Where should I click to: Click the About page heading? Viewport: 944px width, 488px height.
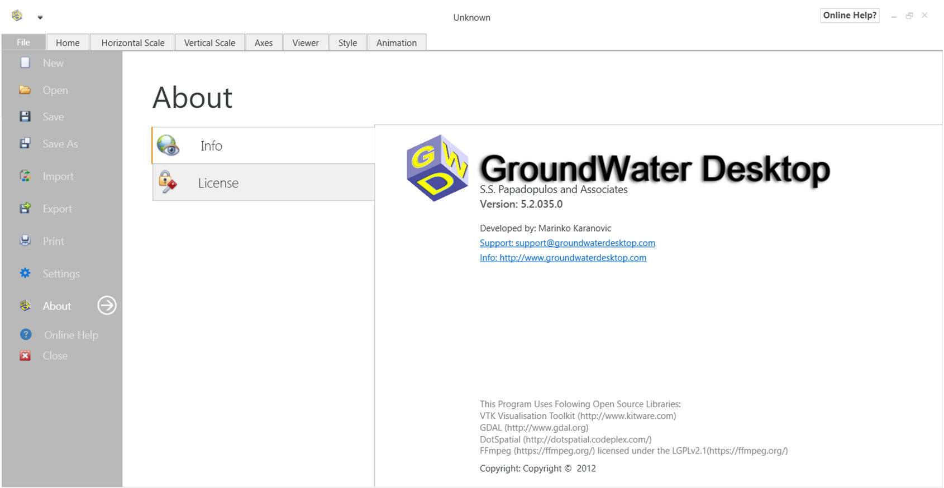coord(193,98)
